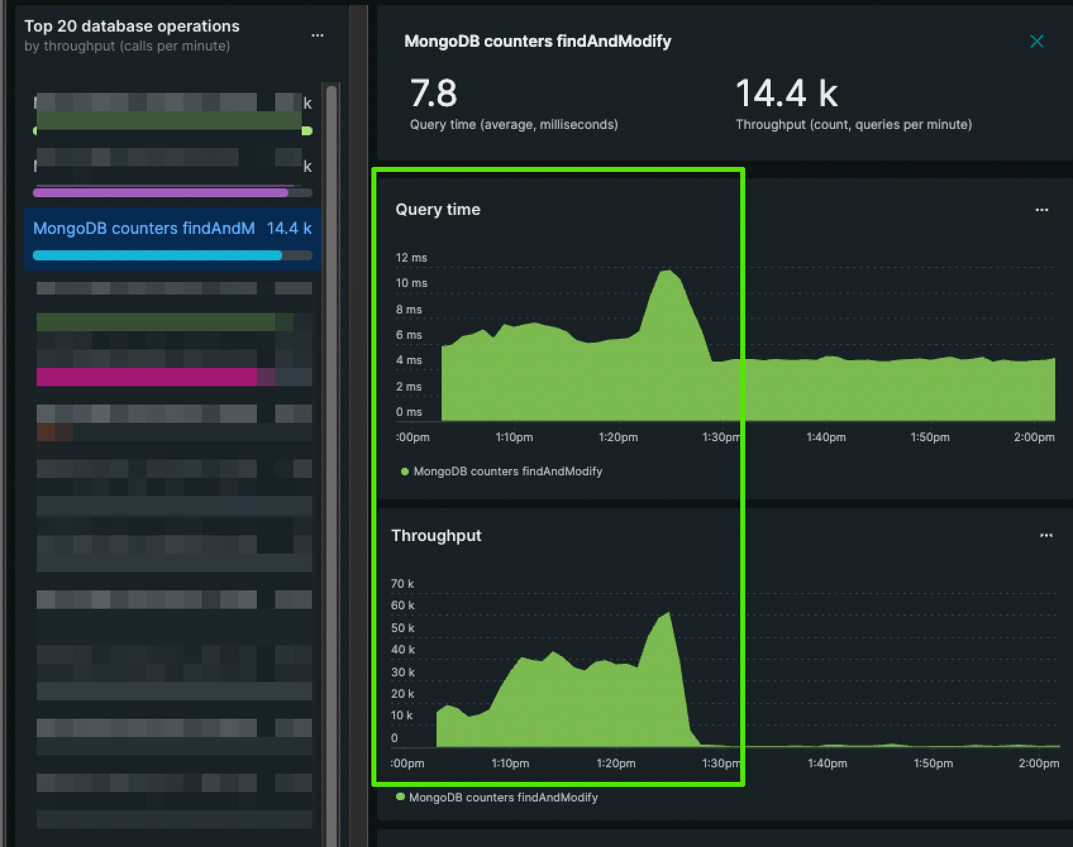Open the Throughput chart options menu

1046,535
